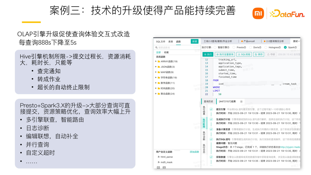The width and height of the screenshot is (311, 175).
Task: Click the help icon next to Presto
Action: 245,47
